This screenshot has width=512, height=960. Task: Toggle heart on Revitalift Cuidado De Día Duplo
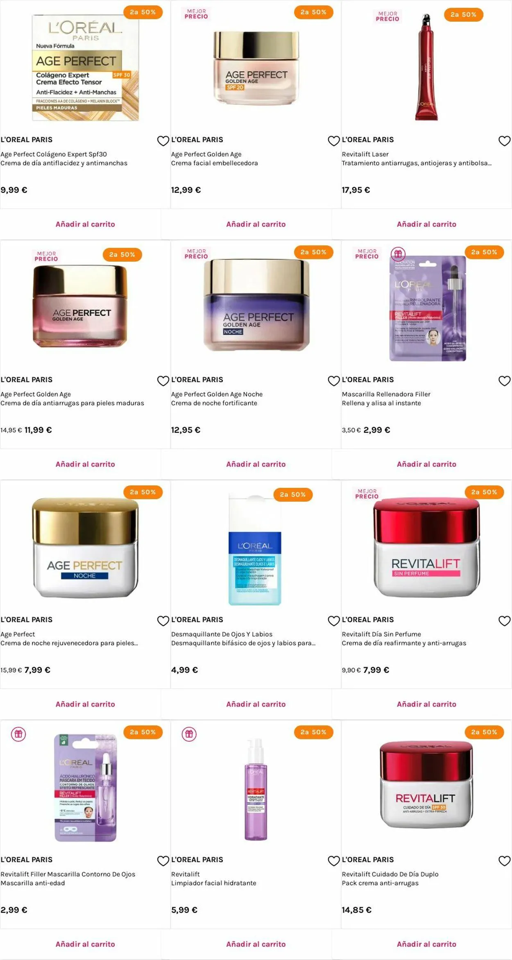pyautogui.click(x=504, y=861)
